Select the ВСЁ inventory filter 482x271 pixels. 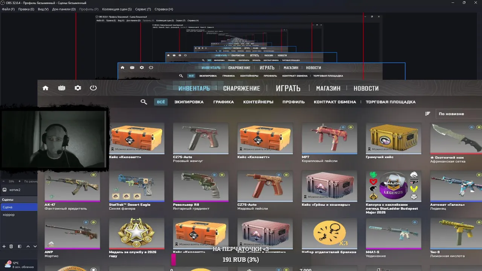pyautogui.click(x=161, y=102)
